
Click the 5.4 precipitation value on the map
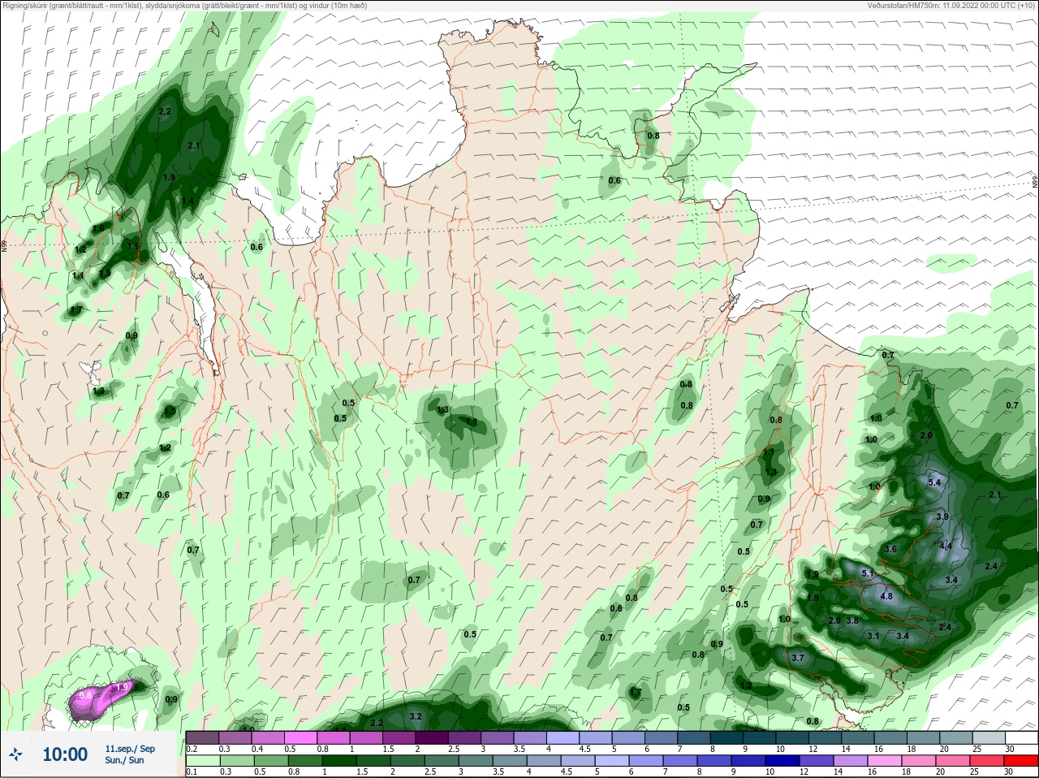pos(933,482)
